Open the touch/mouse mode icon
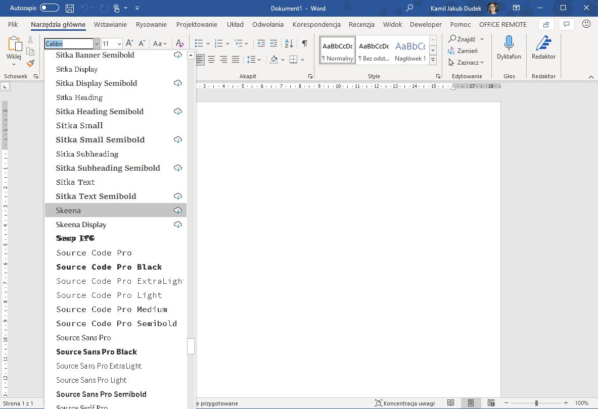The height and width of the screenshot is (409, 598). 116,8
